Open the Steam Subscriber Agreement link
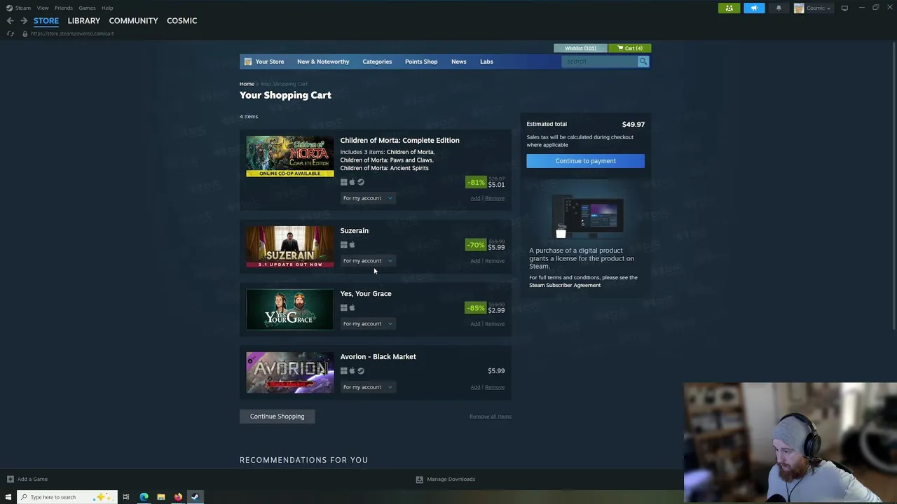This screenshot has height=504, width=897. pos(565,285)
